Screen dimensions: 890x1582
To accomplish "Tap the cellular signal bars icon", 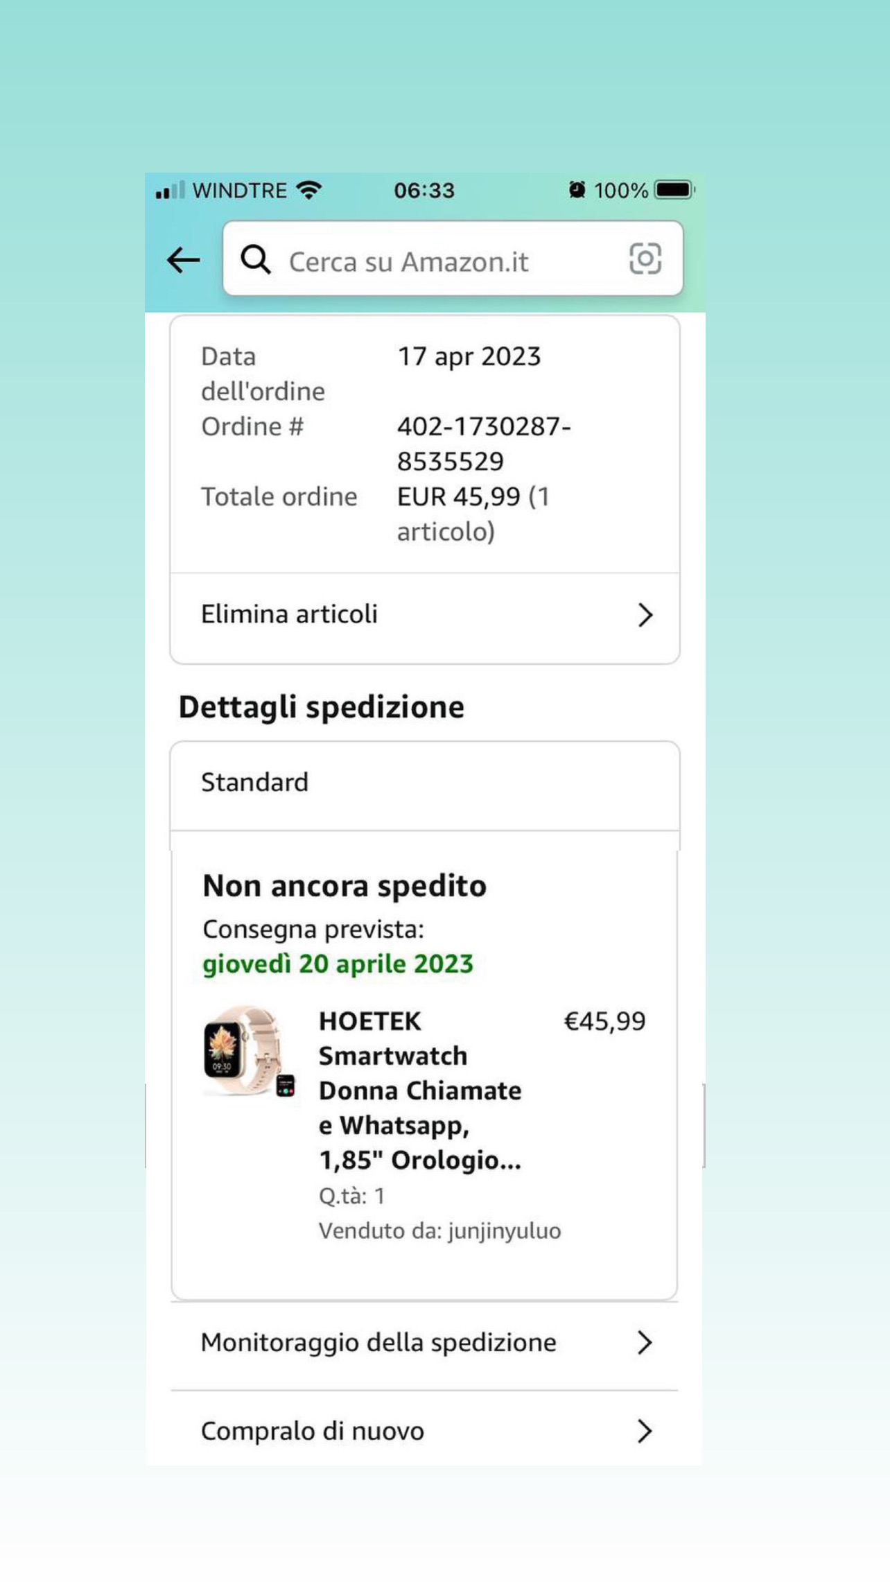I will coord(170,191).
